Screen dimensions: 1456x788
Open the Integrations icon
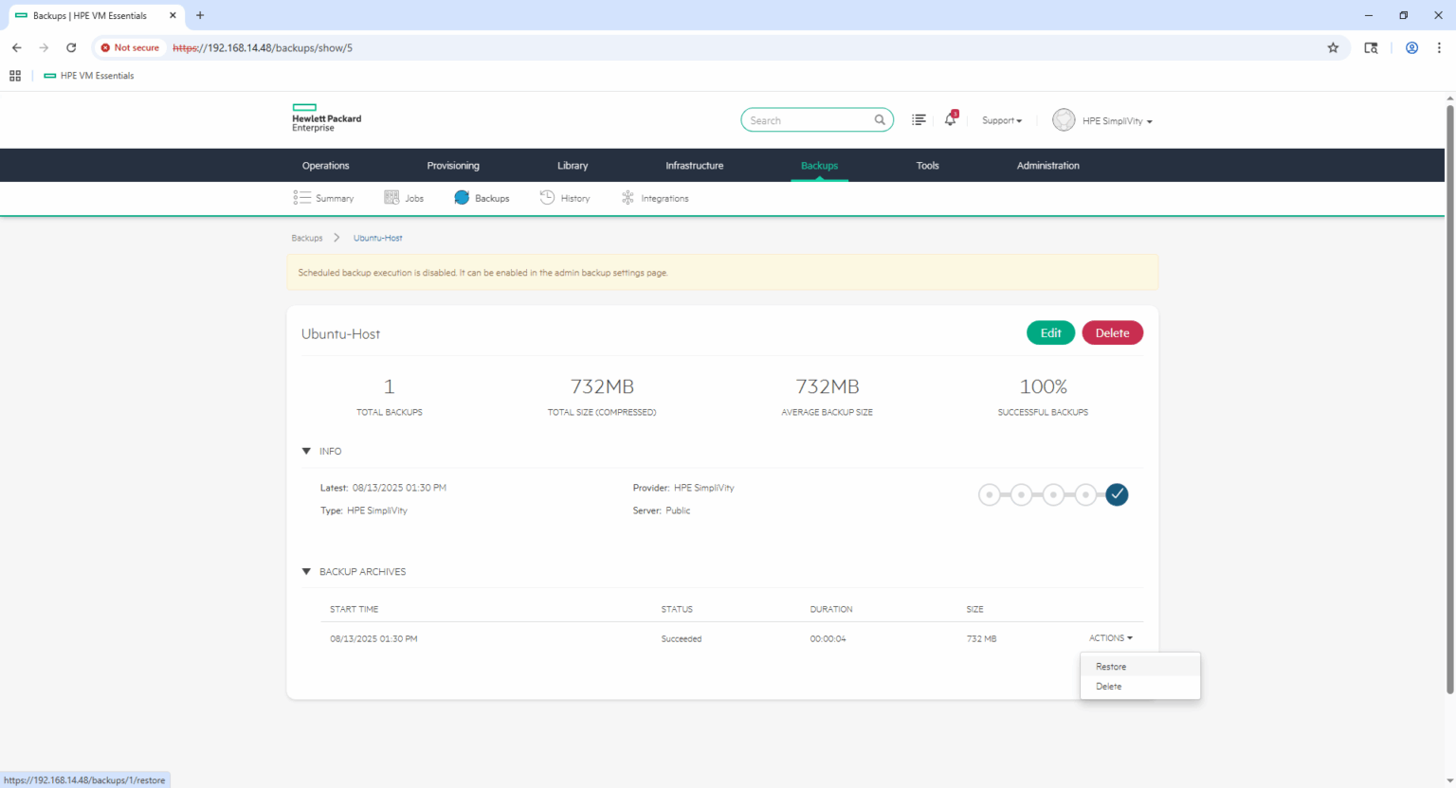(628, 198)
